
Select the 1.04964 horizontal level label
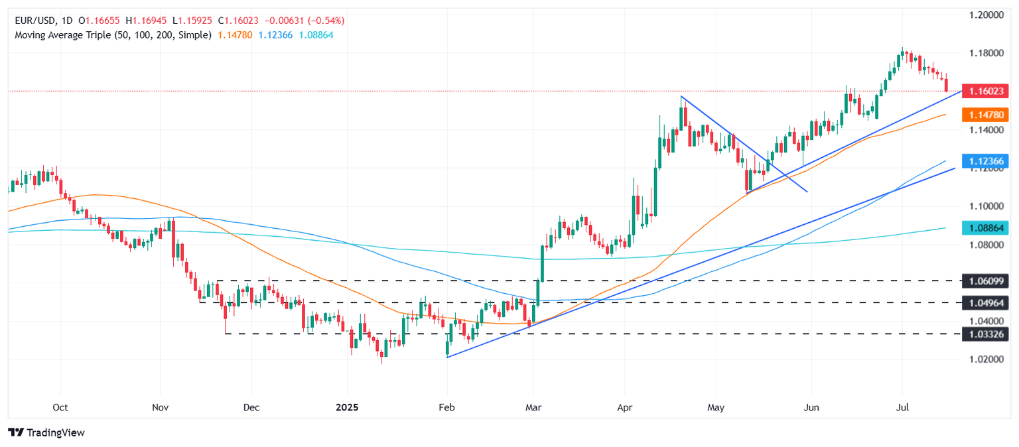[x=988, y=303]
